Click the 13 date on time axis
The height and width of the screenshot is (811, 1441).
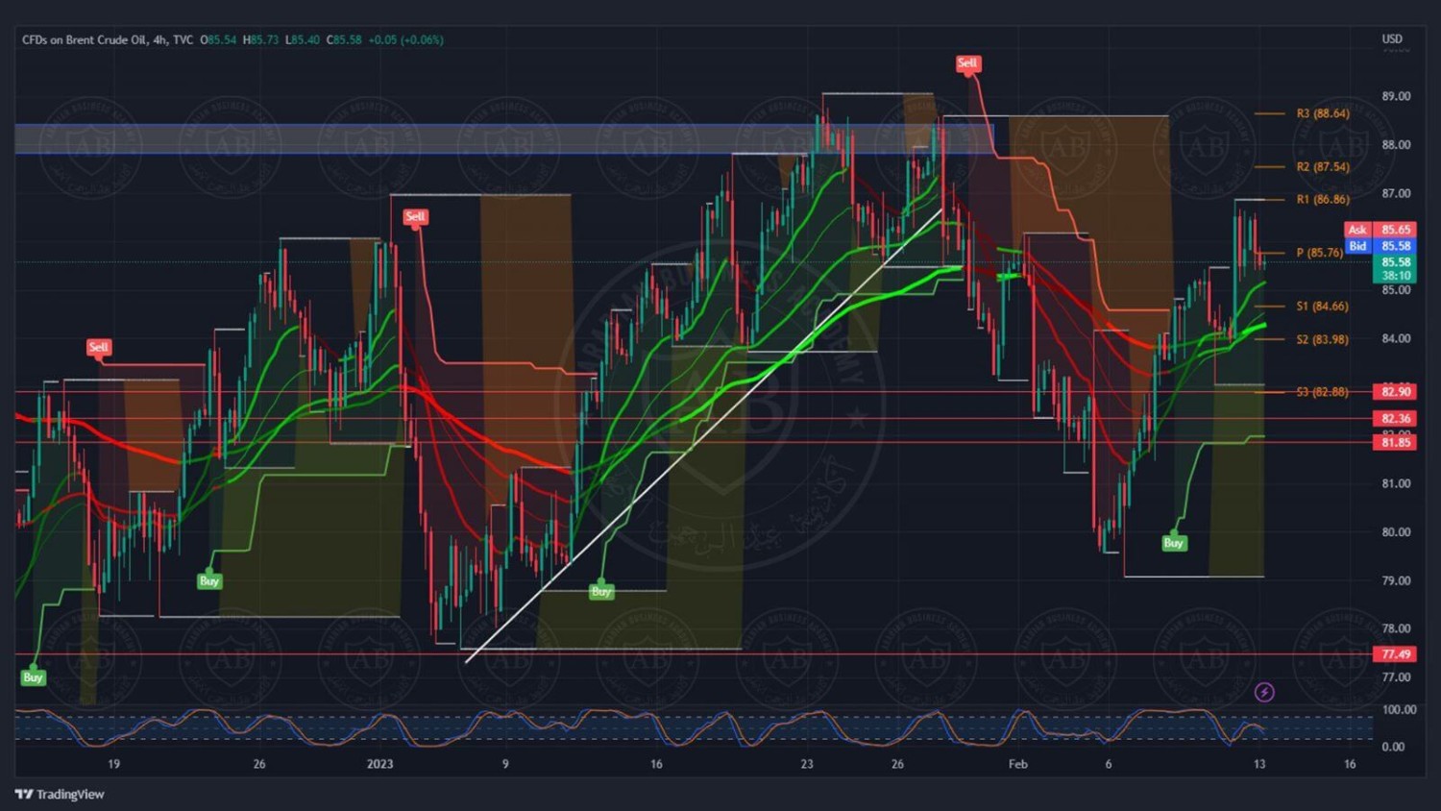(1259, 764)
